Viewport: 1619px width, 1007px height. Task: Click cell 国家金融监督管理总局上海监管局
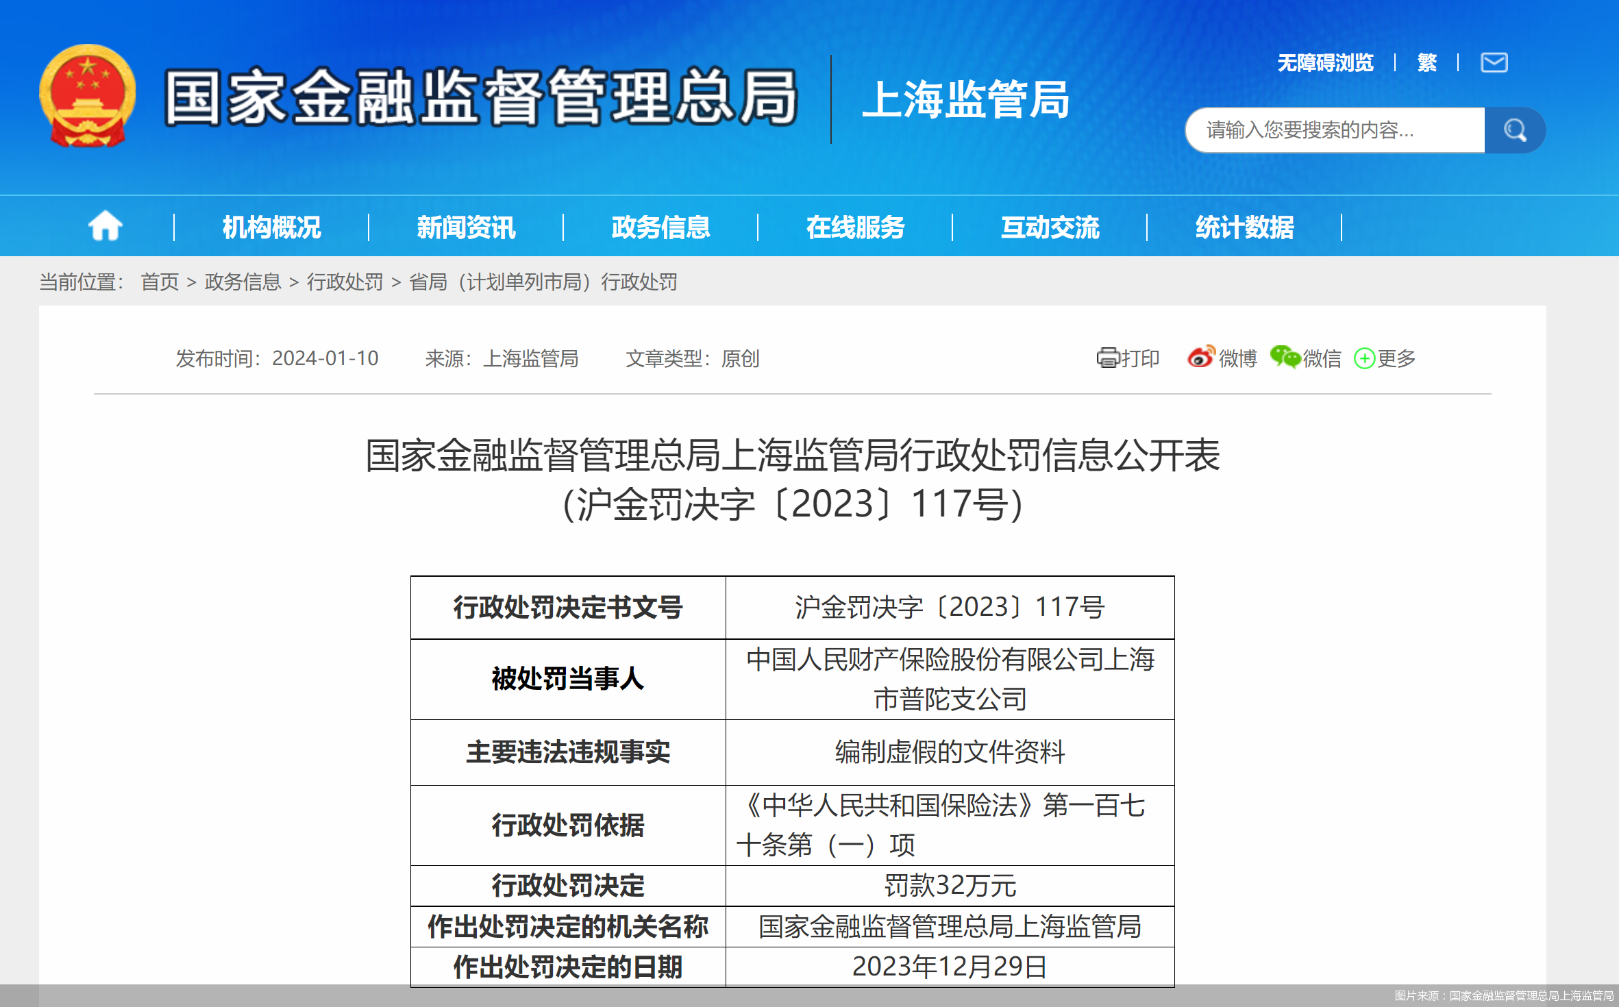pyautogui.click(x=950, y=926)
